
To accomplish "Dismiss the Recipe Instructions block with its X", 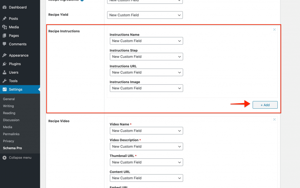I will [x=274, y=30].
